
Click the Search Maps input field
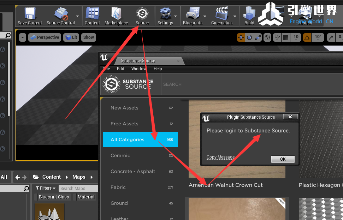[x=78, y=188]
